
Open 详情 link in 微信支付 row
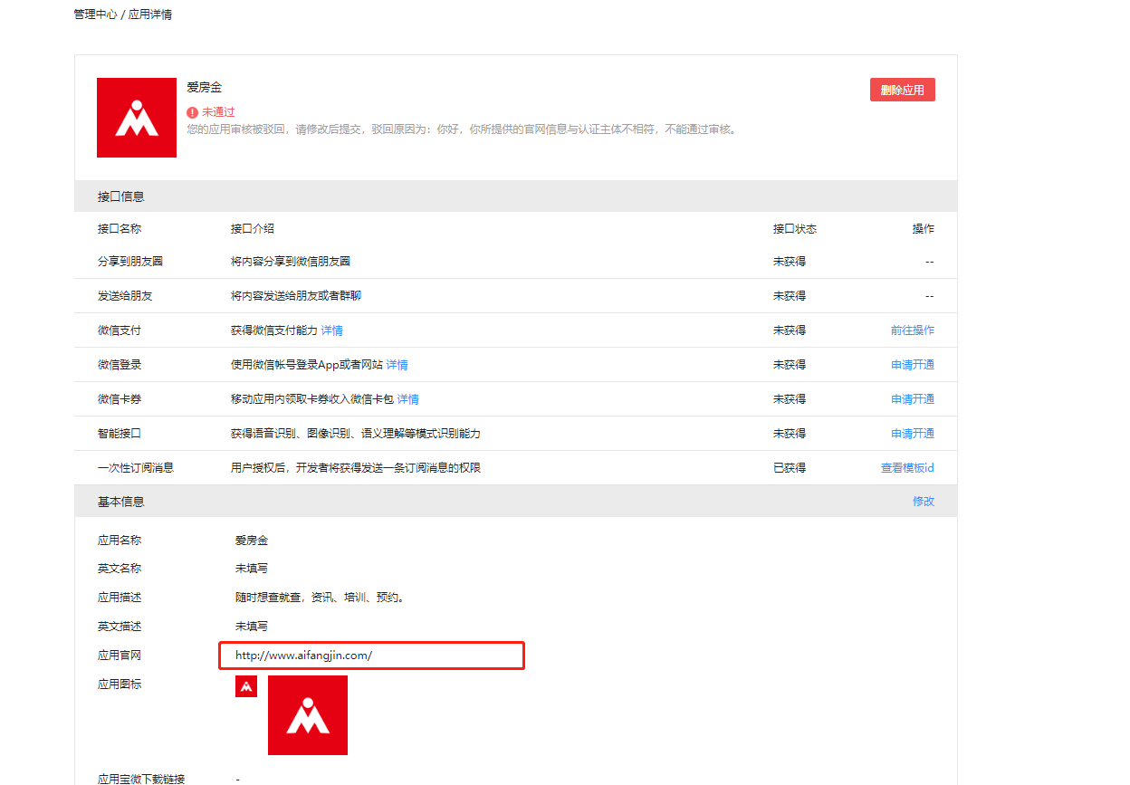[x=332, y=330]
